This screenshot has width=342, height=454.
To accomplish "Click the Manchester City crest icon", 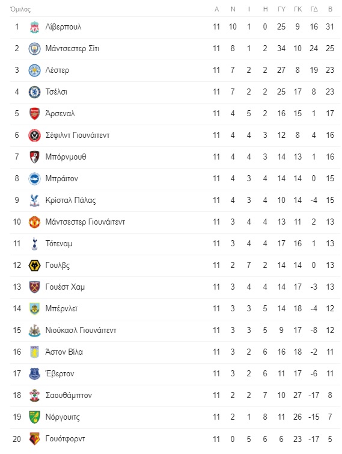I will click(x=34, y=49).
